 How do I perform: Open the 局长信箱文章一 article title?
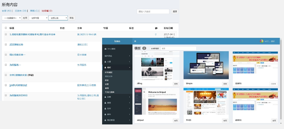[x=17, y=55]
